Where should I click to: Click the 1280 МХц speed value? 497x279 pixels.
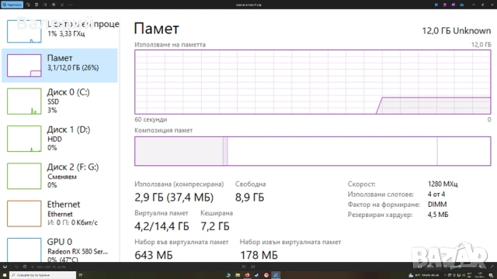pyautogui.click(x=443, y=184)
